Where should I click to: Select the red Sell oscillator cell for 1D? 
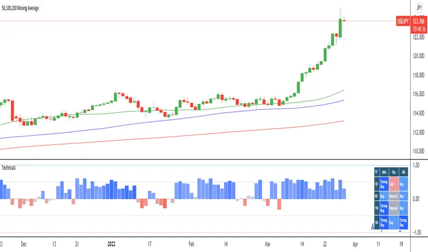pyautogui.click(x=394, y=184)
